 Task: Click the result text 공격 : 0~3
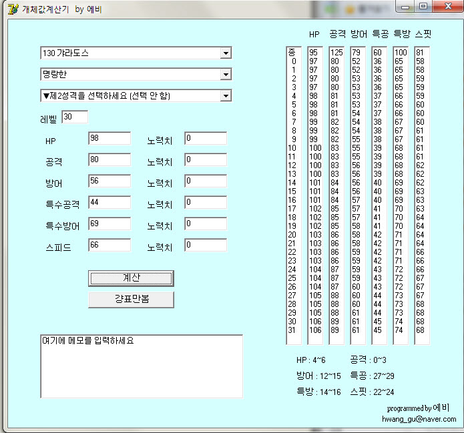[x=368, y=360]
